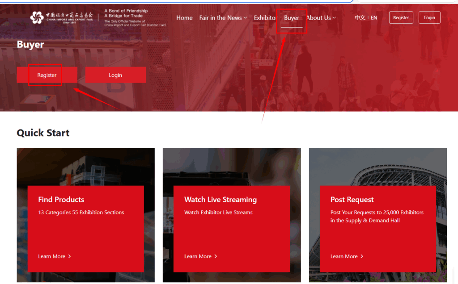Expand Fair in the News dropdown
Screen dimensions: 458x284
point(223,18)
